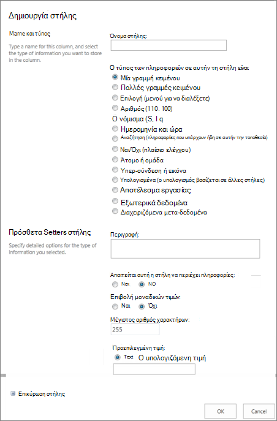The height and width of the screenshot is (421, 277).
Task: Choose Επιλογή (μενού για να διαλέξετε) type
Action: pos(115,98)
